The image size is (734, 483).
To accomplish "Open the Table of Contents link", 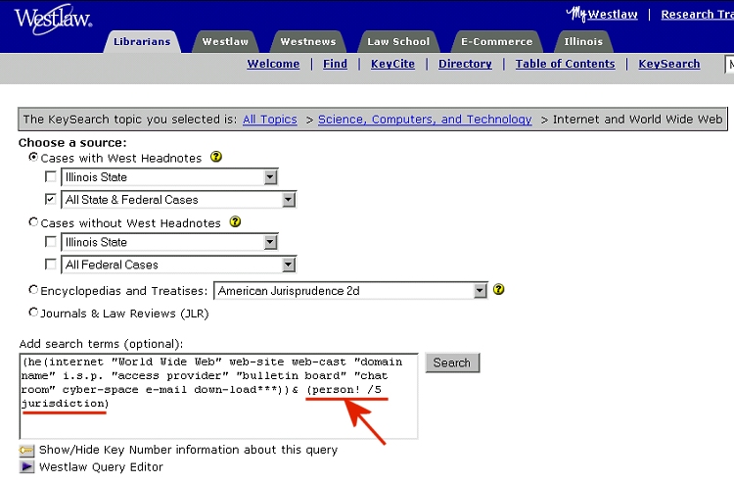I will (x=565, y=64).
